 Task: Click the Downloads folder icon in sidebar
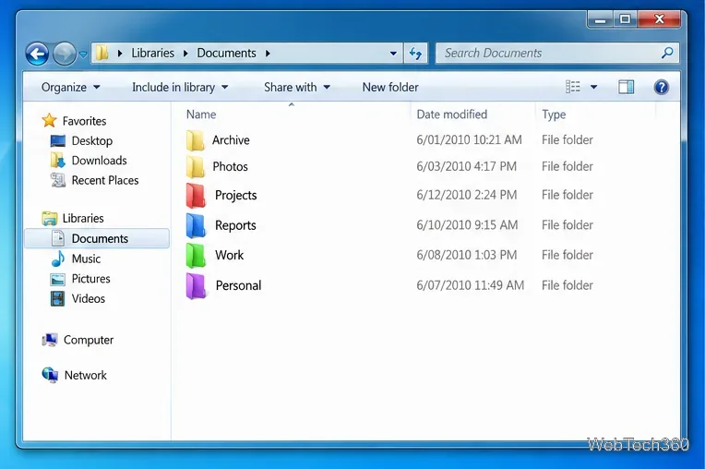(57, 161)
